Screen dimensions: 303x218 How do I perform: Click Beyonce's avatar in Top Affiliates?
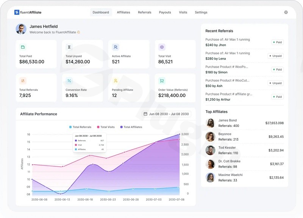(210, 137)
